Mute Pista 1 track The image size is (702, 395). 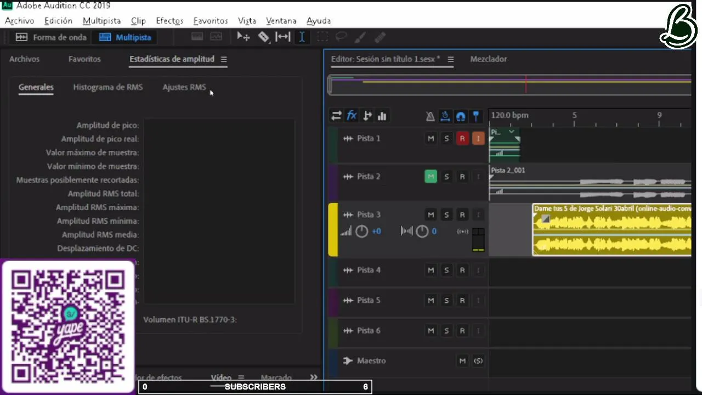coord(431,139)
